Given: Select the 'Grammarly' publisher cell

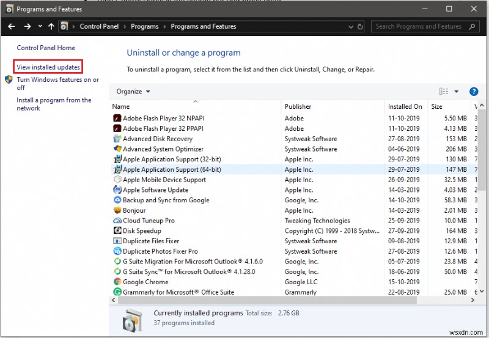Looking at the screenshot, I should (301, 292).
